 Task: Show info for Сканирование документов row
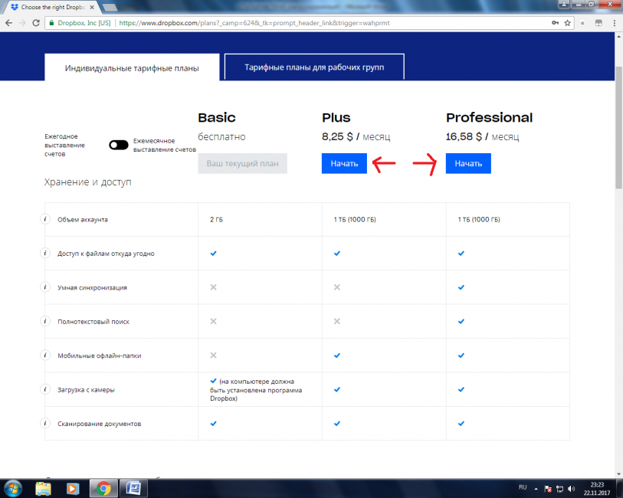pyautogui.click(x=45, y=424)
